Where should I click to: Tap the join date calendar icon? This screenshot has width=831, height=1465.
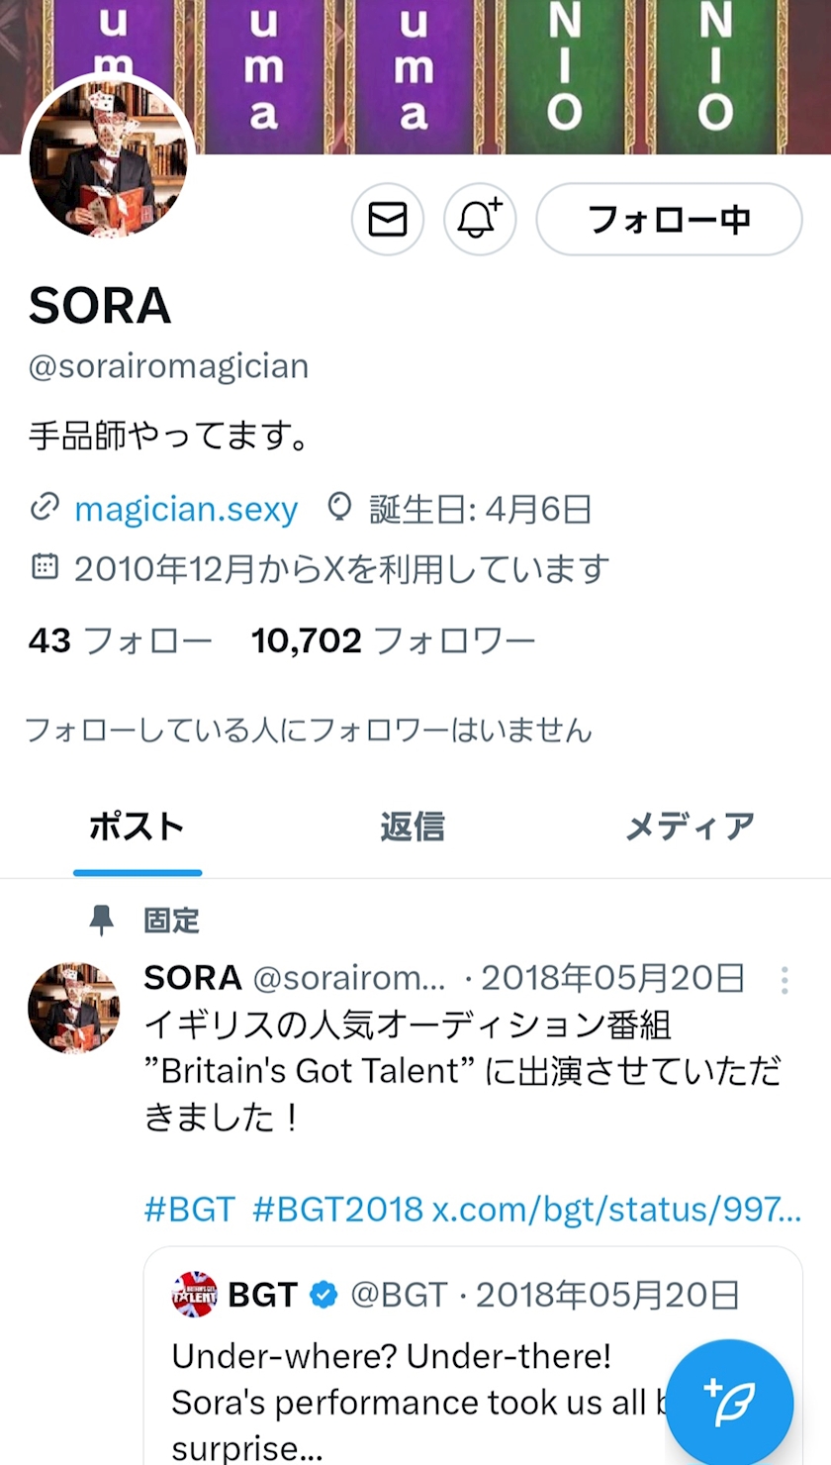pyautogui.click(x=45, y=567)
